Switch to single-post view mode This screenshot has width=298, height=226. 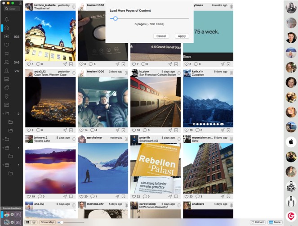point(34,222)
